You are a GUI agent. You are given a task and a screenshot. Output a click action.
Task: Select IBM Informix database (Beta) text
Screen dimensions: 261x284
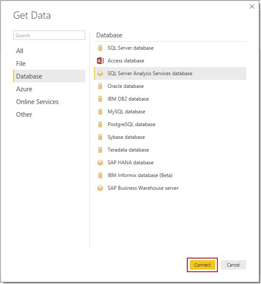click(x=140, y=175)
